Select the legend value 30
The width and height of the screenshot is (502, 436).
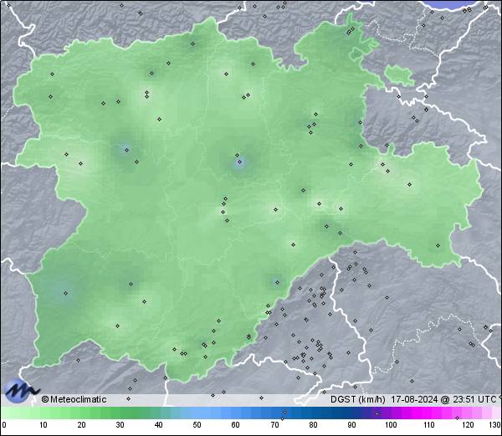click(x=120, y=425)
